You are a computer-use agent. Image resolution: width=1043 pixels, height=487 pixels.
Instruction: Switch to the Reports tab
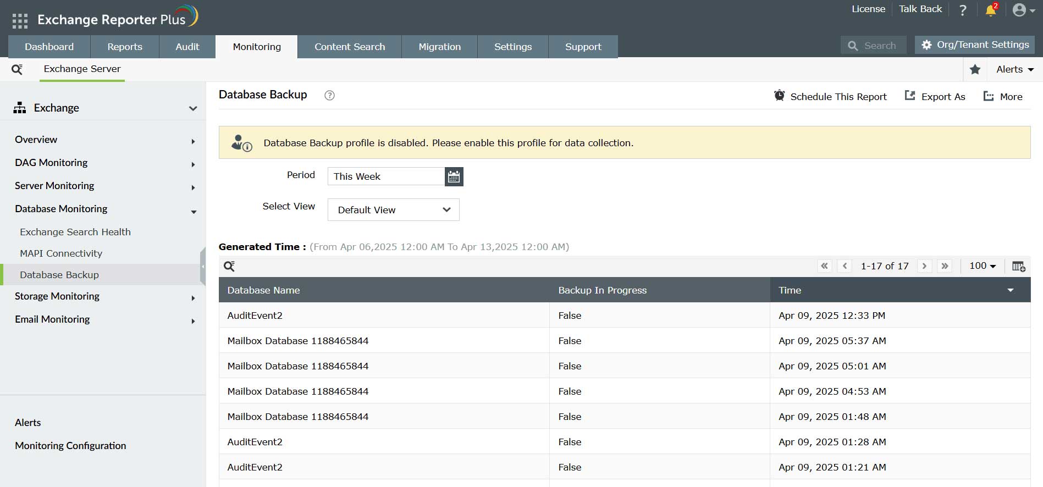(x=125, y=47)
